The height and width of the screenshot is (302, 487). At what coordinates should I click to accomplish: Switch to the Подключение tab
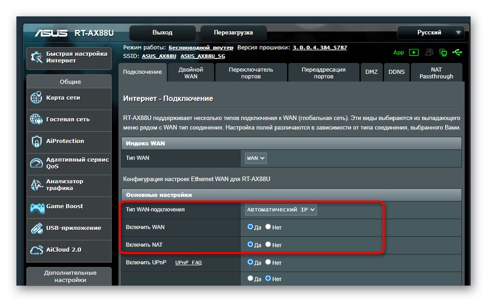pyautogui.click(x=142, y=72)
